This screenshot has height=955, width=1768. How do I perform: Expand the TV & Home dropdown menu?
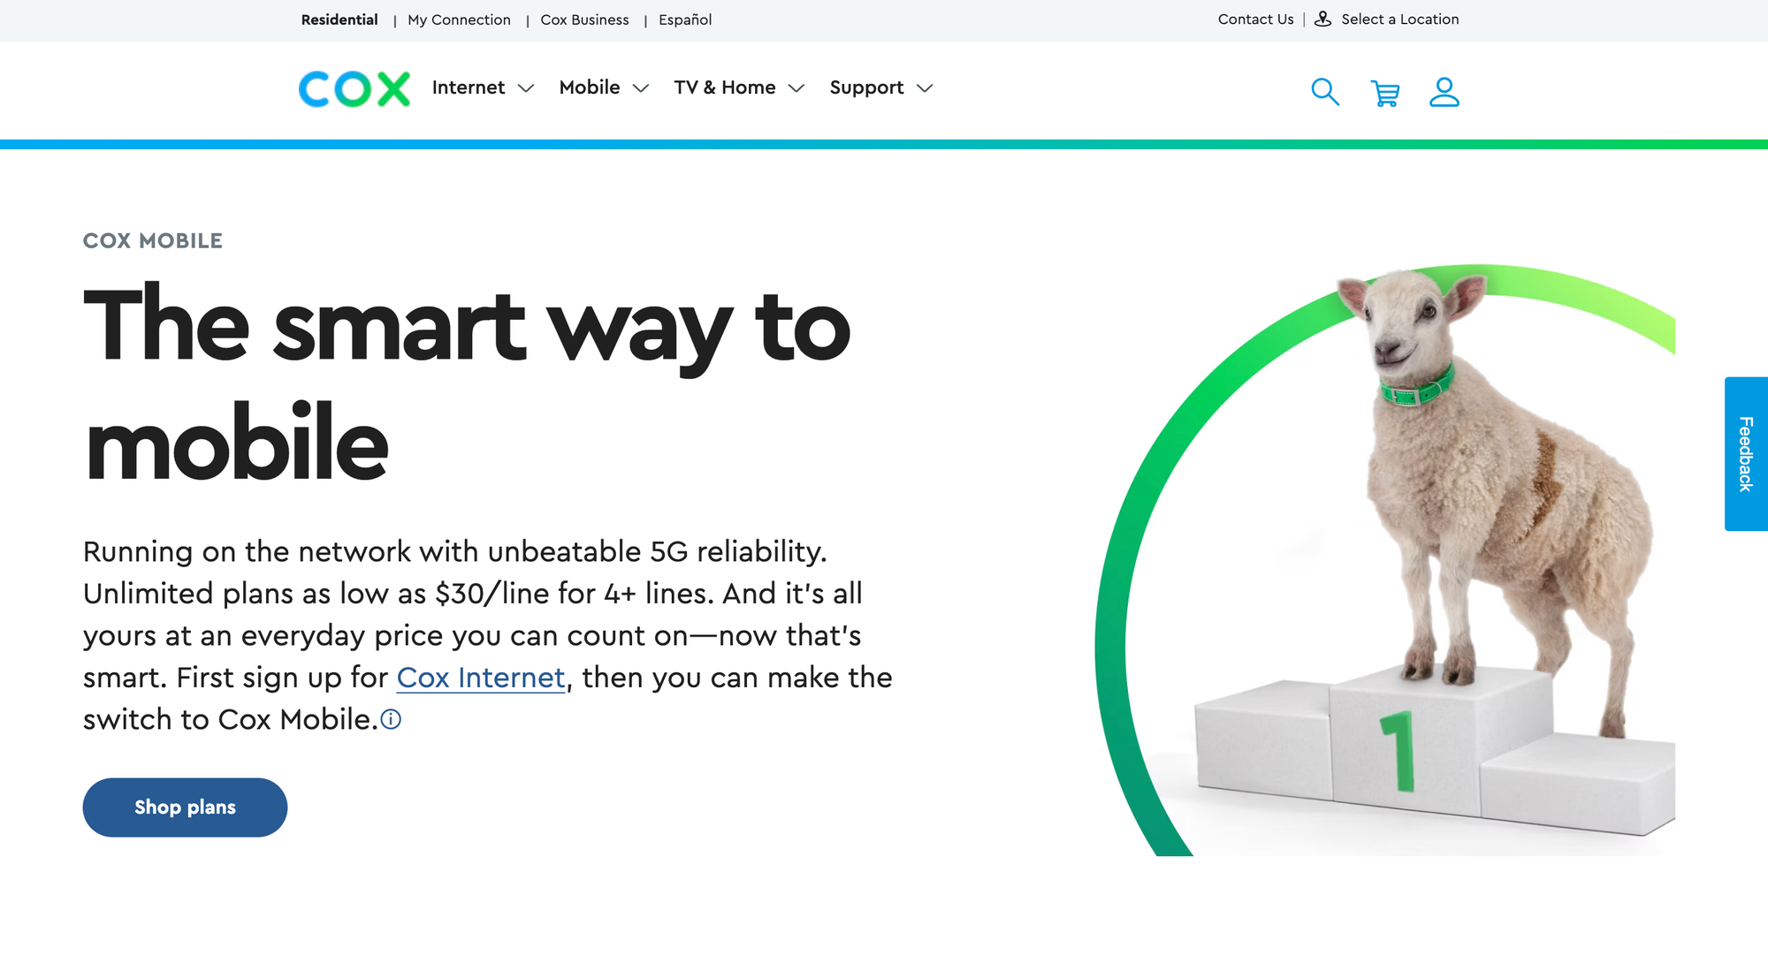click(737, 88)
